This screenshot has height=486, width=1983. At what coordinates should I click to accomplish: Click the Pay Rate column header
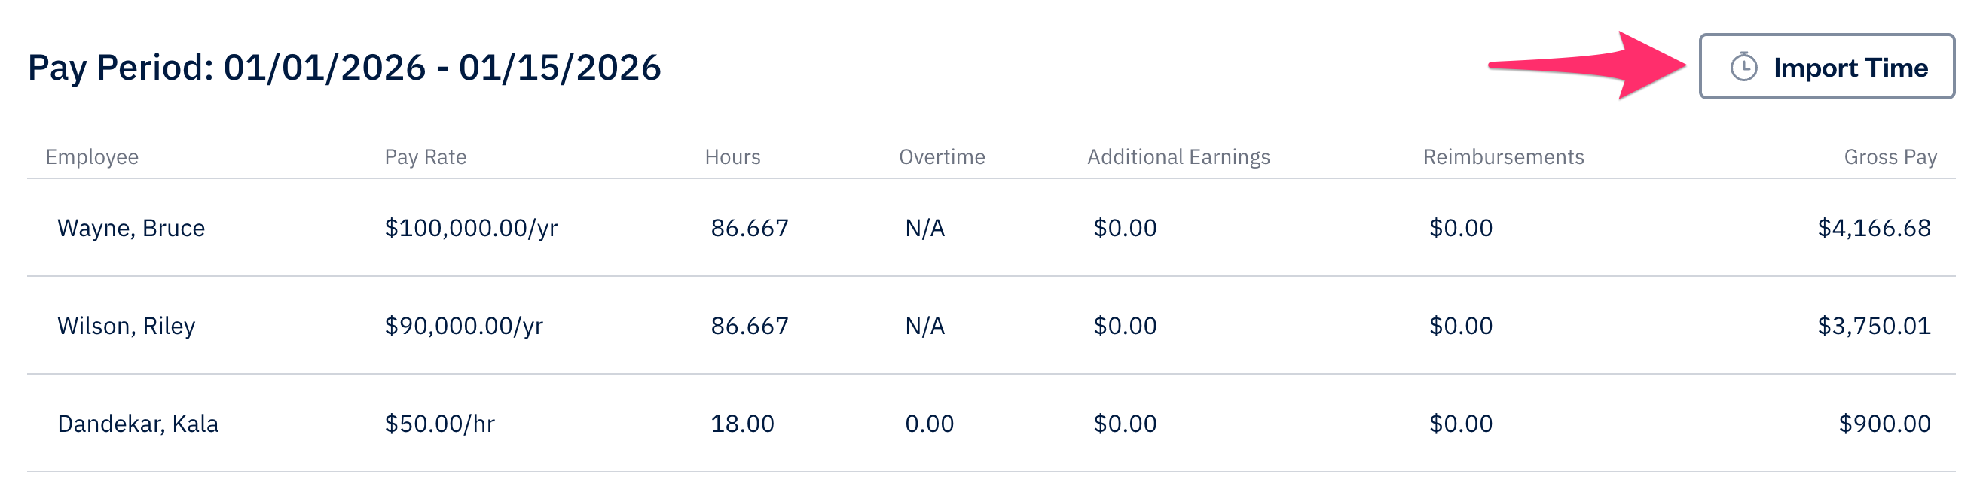point(426,157)
